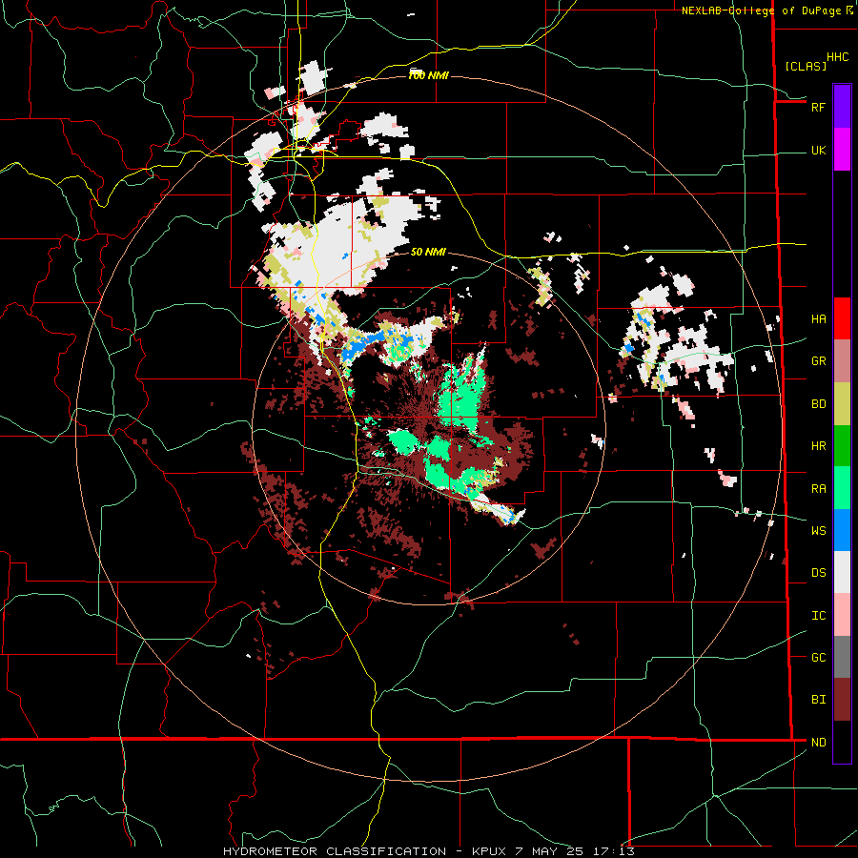Screen dimensions: 858x858
Task: Click the gray GC ground clutter swatch
Action: [842, 657]
